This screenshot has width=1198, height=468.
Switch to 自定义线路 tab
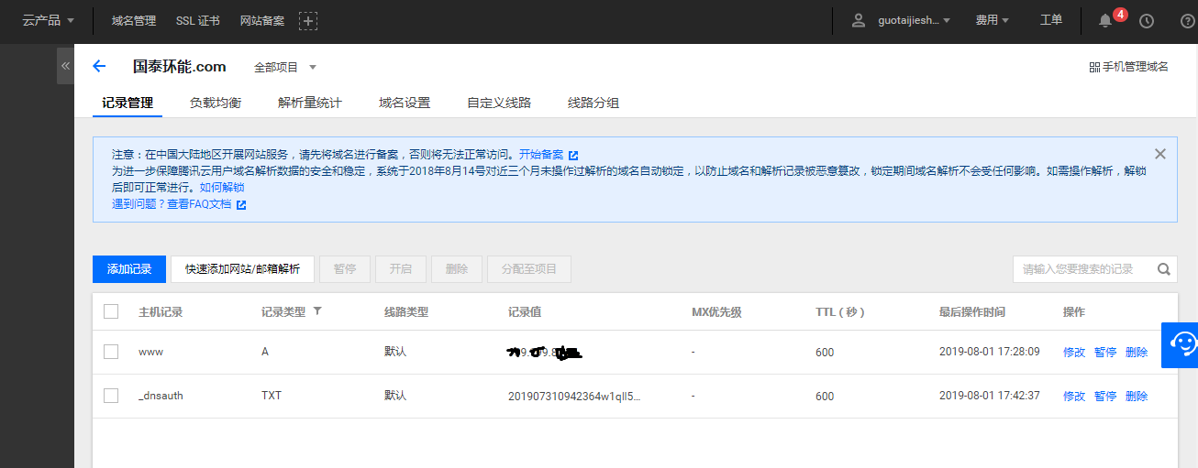tap(499, 103)
